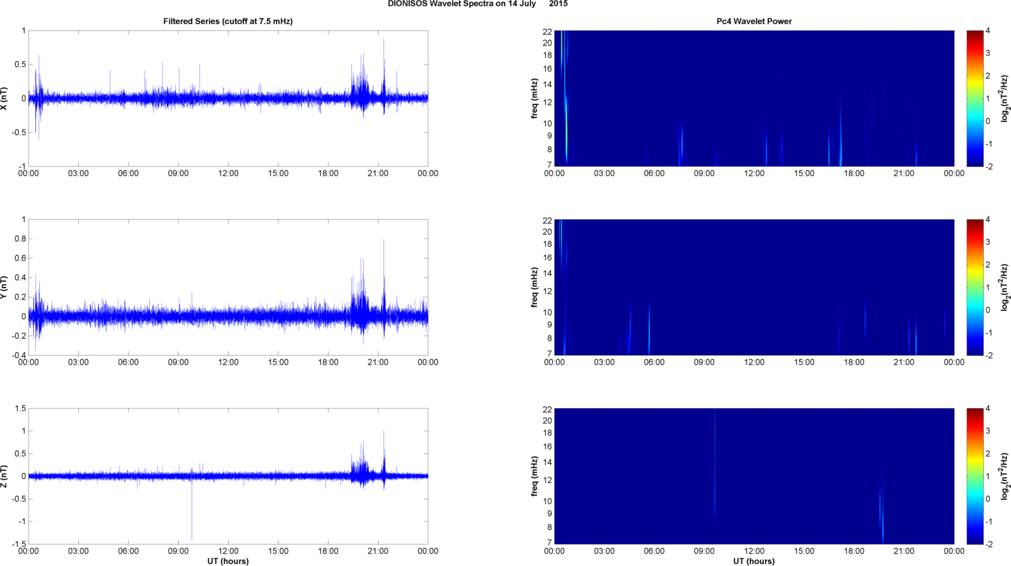Click the colorbar beside the middle spectrogram
The width and height of the screenshot is (1011, 566).
click(x=975, y=287)
